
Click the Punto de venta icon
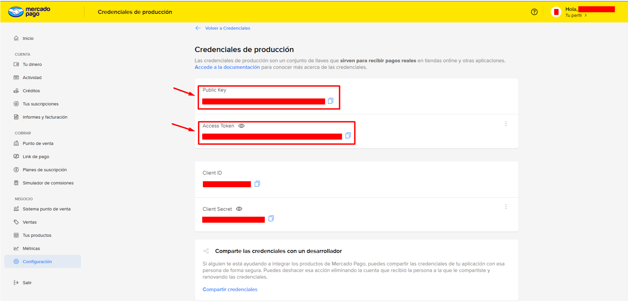(x=16, y=143)
